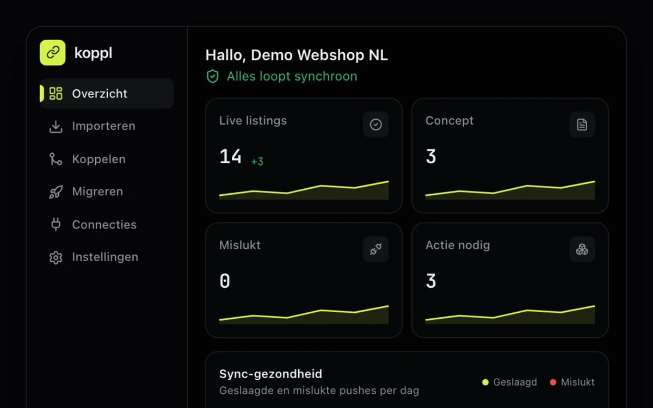The height and width of the screenshot is (408, 653).
Task: Click the koppl chain-link logo icon
Action: [x=53, y=53]
